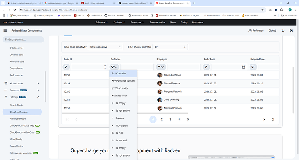This screenshot has height=160, width=299.
Task: Open Required Date filter operator button
Action: (x=253, y=67)
